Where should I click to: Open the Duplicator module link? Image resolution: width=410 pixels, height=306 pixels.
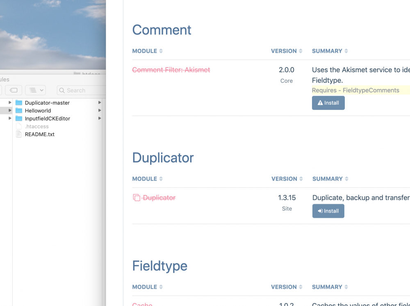tap(159, 198)
